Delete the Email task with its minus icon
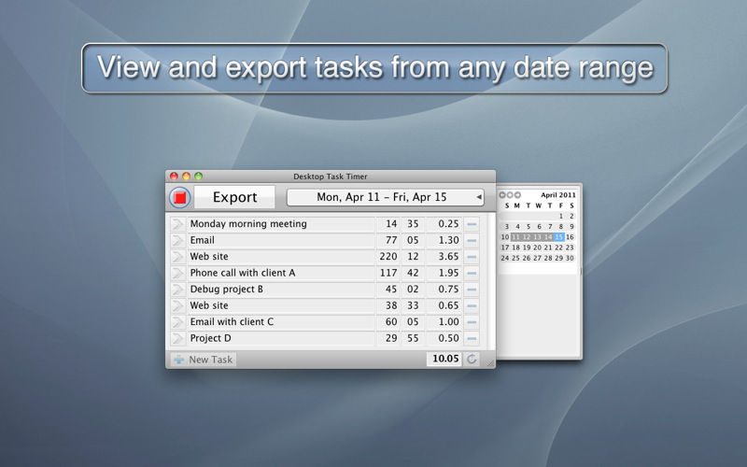747x467 pixels. coord(472,240)
